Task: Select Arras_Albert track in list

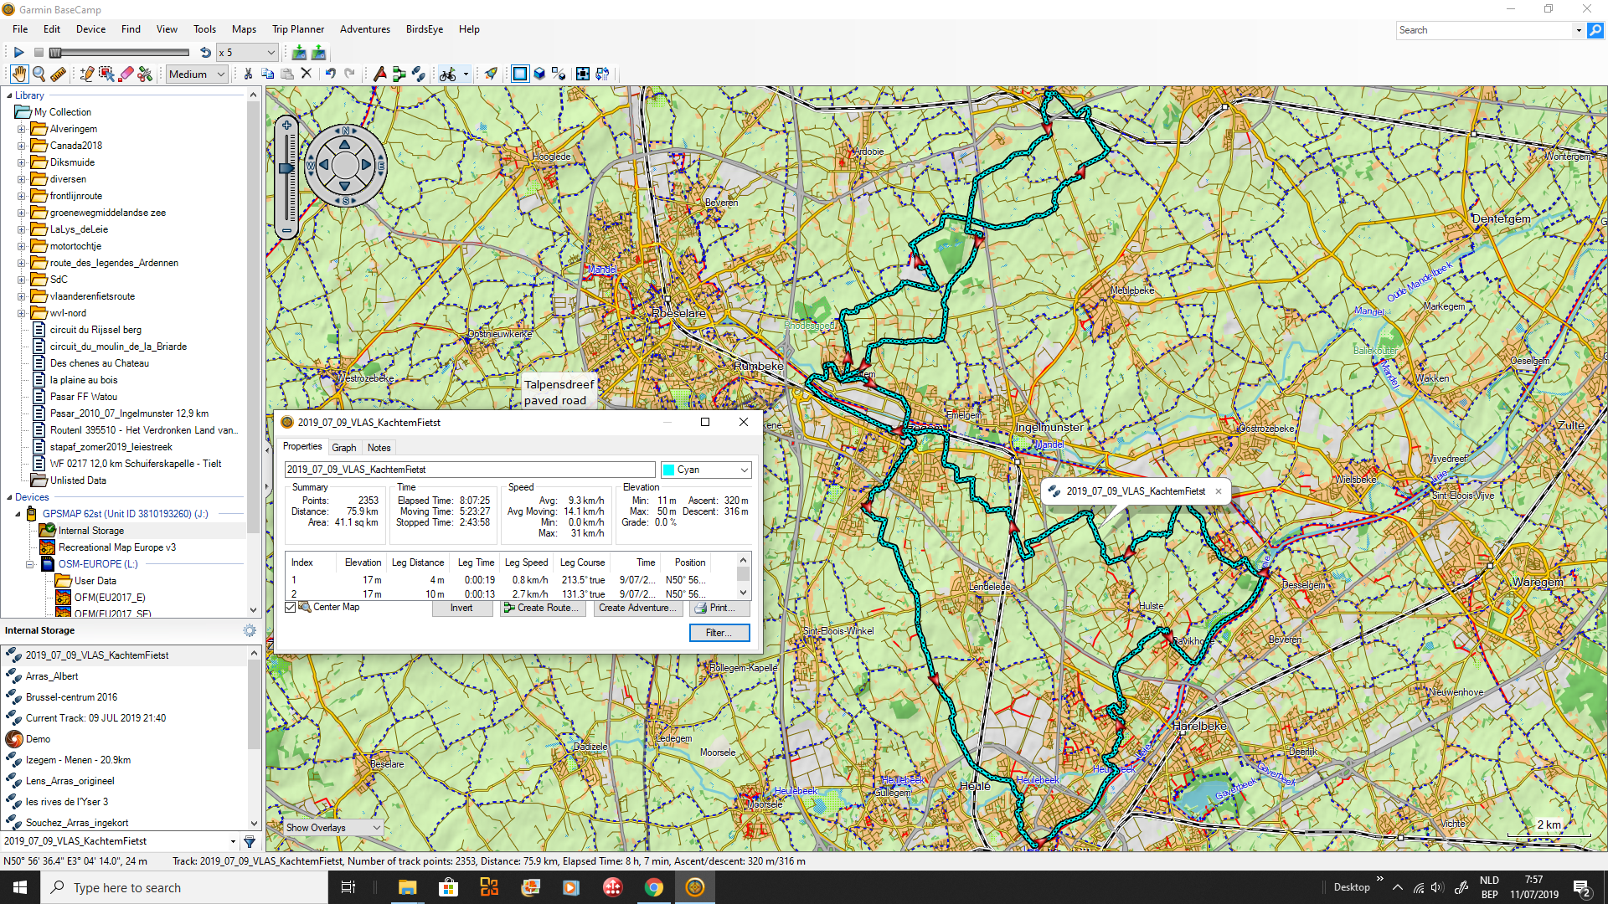Action: coord(52,676)
